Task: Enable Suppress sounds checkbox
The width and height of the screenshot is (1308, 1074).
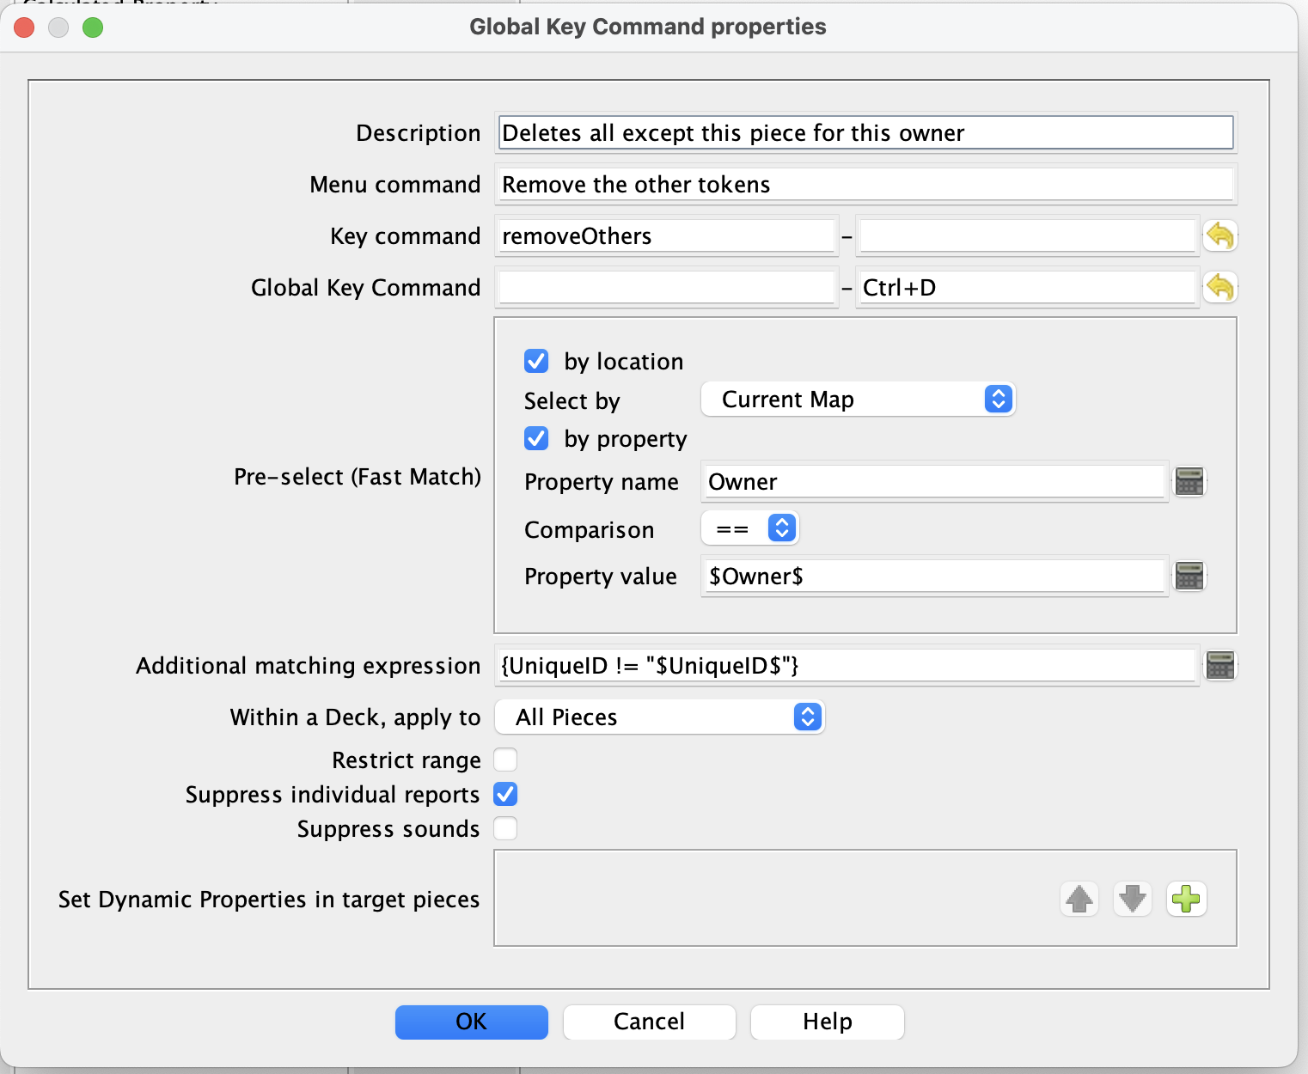Action: [x=505, y=829]
